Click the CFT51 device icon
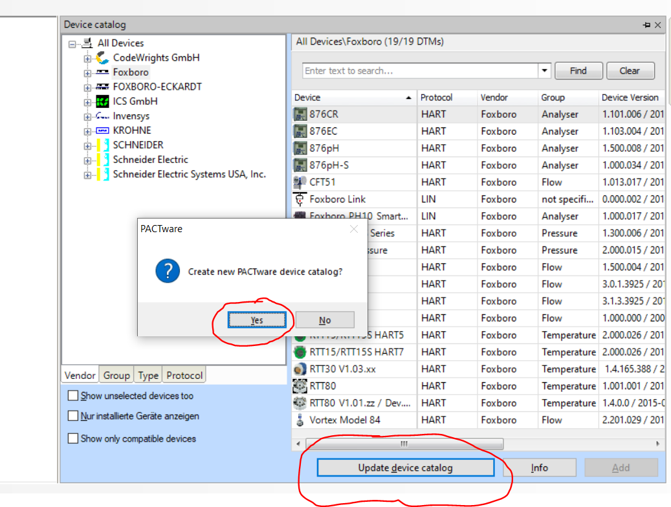 pos(300,182)
